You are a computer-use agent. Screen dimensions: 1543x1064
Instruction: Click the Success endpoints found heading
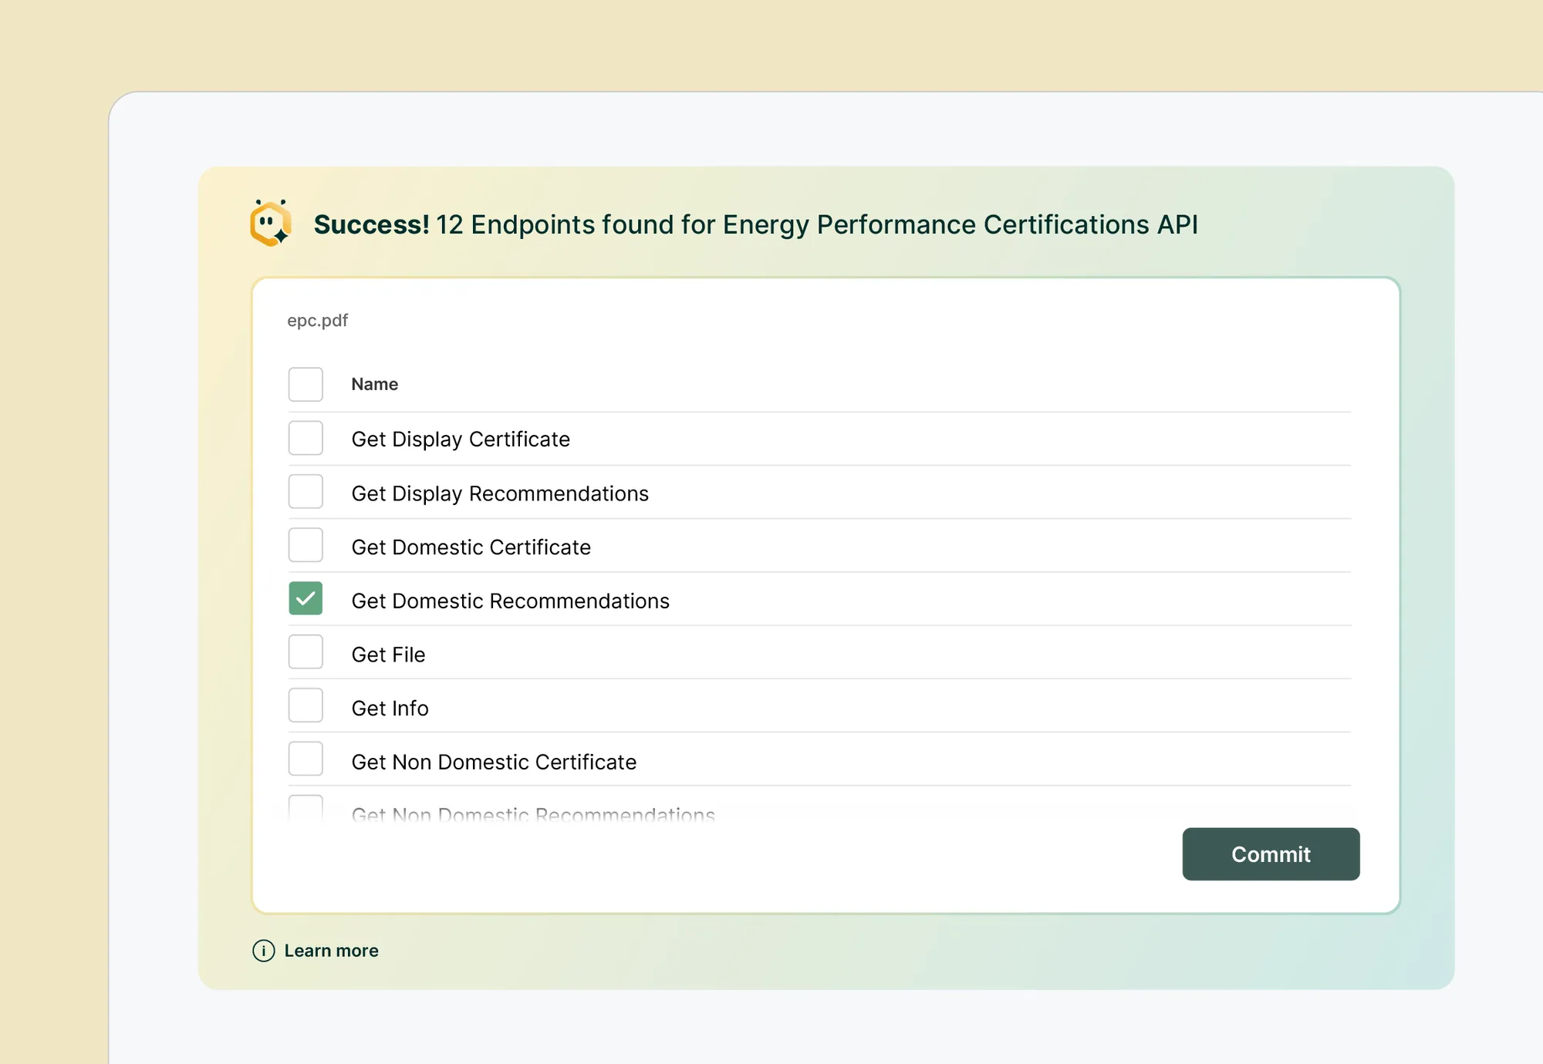(x=755, y=224)
